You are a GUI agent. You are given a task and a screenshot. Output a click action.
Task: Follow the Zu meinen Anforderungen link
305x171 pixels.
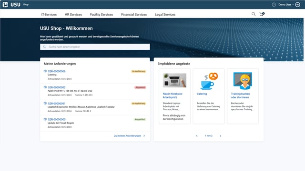pos(128,136)
